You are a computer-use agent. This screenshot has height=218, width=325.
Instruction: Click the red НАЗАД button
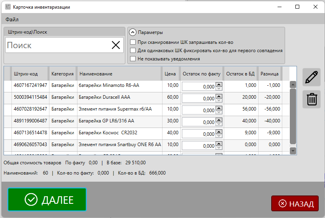click(295, 204)
